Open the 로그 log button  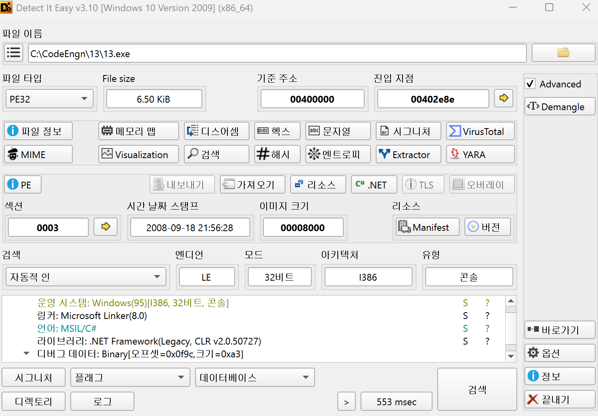coord(102,401)
